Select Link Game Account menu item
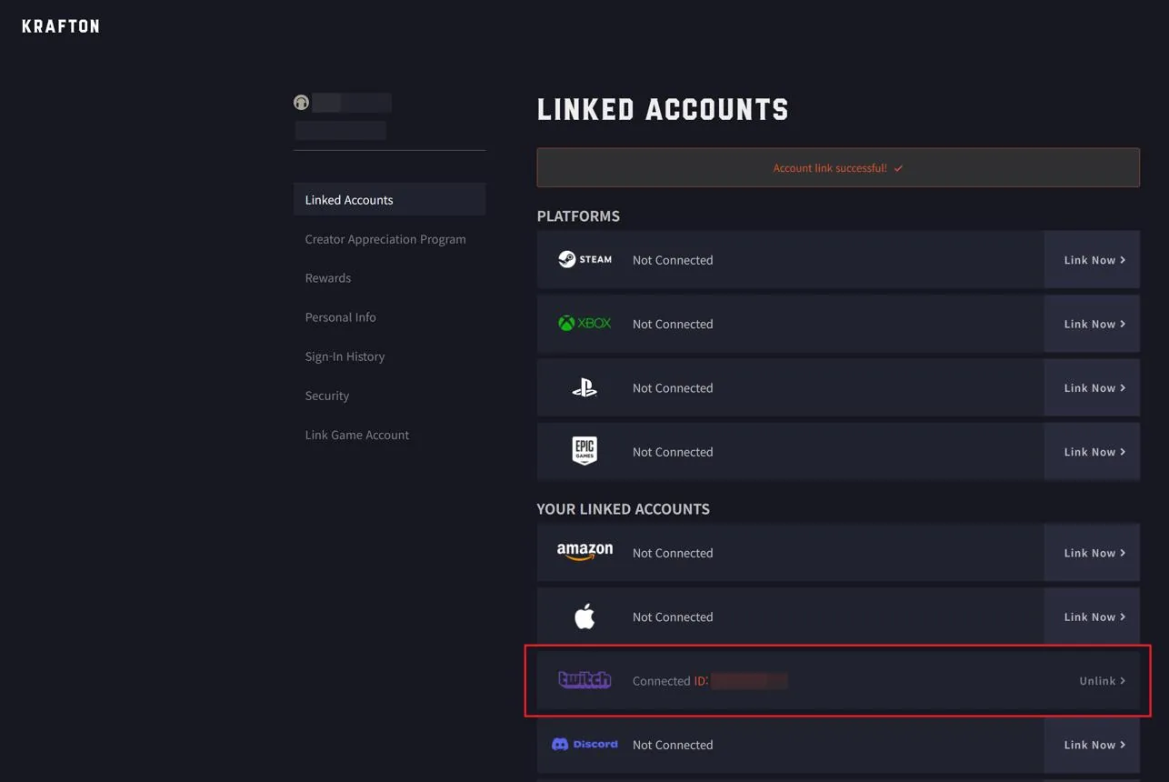This screenshot has width=1169, height=782. [357, 435]
